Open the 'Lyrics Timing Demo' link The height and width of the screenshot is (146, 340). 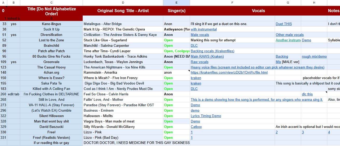tap(206, 116)
